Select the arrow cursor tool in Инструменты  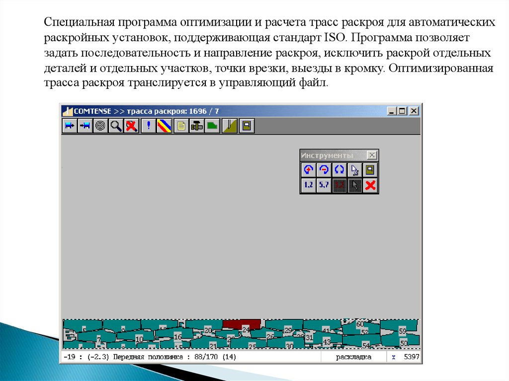click(355, 170)
